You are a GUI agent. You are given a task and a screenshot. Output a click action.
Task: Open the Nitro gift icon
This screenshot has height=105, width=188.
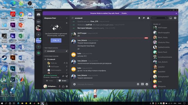click(138, 84)
